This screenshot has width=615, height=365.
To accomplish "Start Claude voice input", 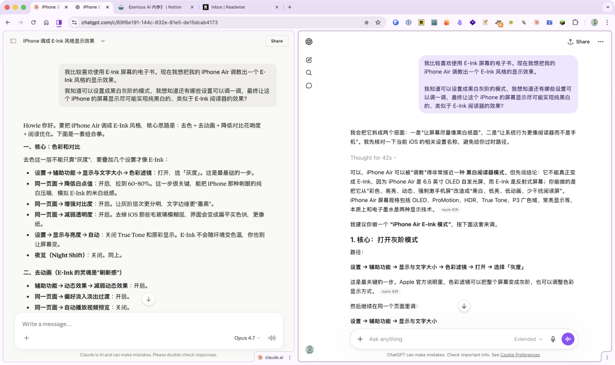I will 272,338.
